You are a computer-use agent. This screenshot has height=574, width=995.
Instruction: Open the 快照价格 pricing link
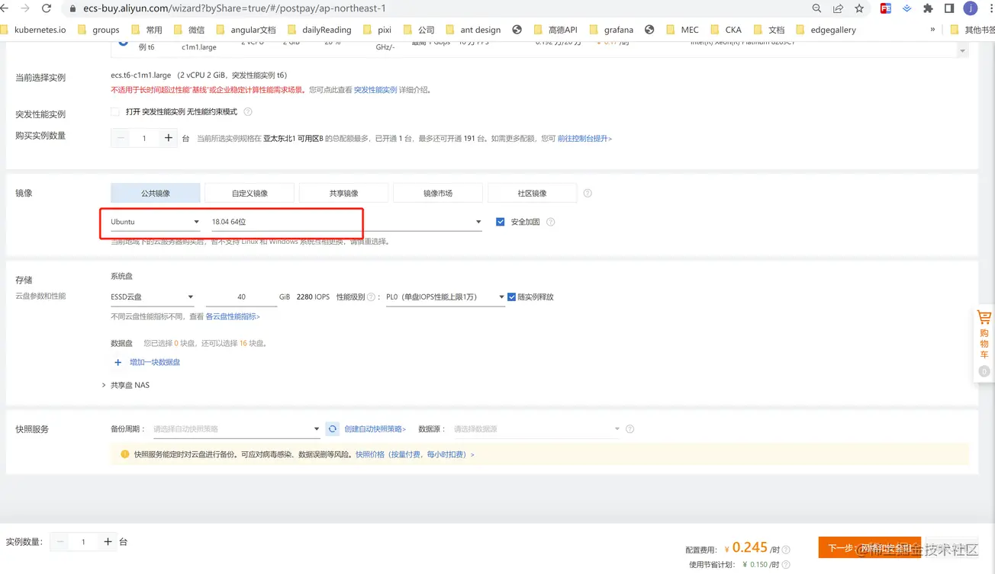[x=415, y=454]
